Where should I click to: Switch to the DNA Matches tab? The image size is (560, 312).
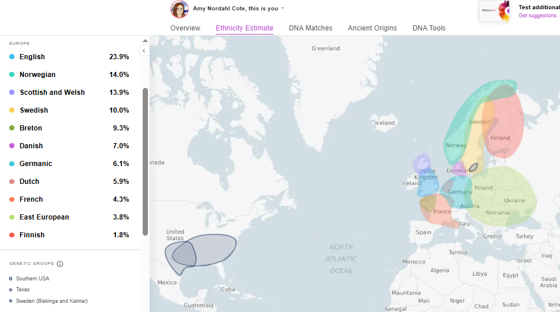coord(310,28)
